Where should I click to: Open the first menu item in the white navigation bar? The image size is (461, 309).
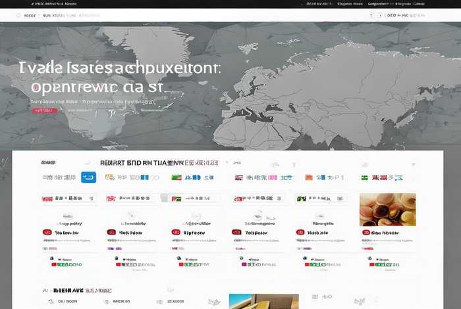30,14
